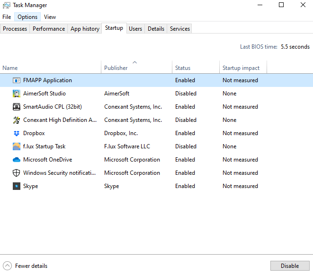
Task: Click the AimerSoft publisher cell
Action: 116,94
